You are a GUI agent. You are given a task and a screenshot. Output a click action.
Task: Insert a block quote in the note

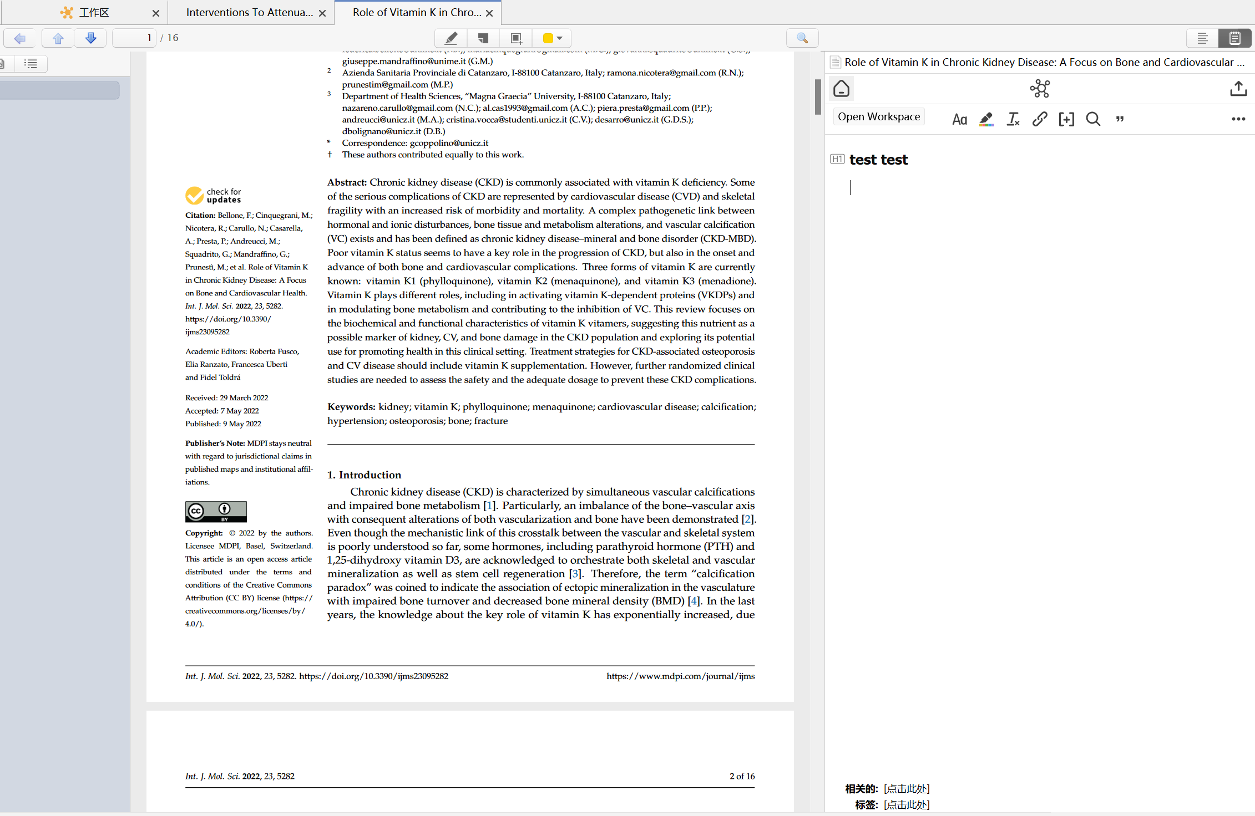coord(1120,119)
